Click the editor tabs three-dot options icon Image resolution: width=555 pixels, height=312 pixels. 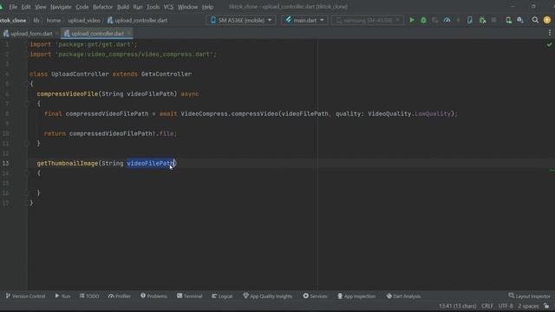(549, 33)
